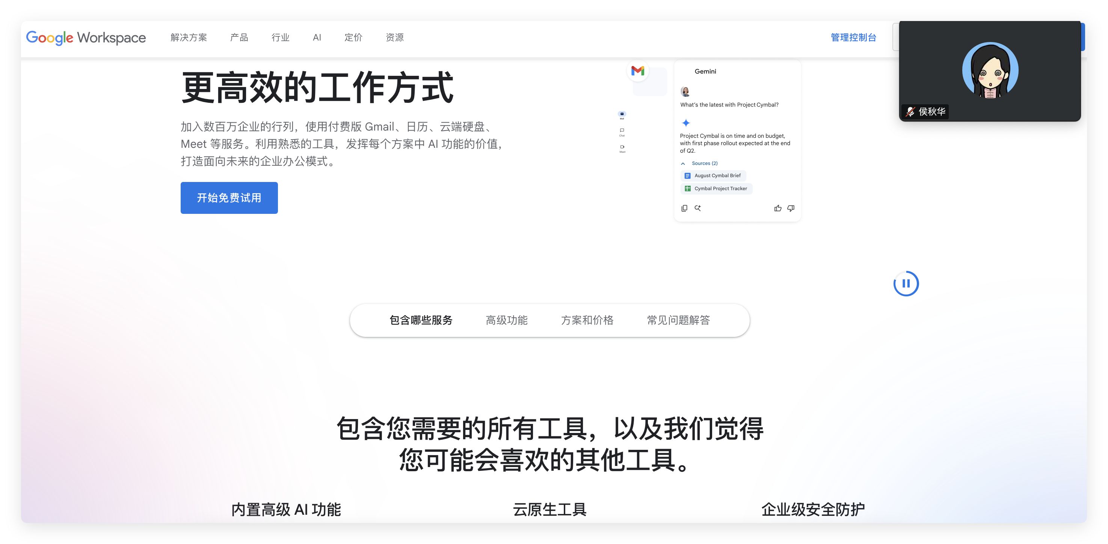This screenshot has height=544, width=1108.
Task: Click the Gemini blue sparkle icon
Action: 686,123
